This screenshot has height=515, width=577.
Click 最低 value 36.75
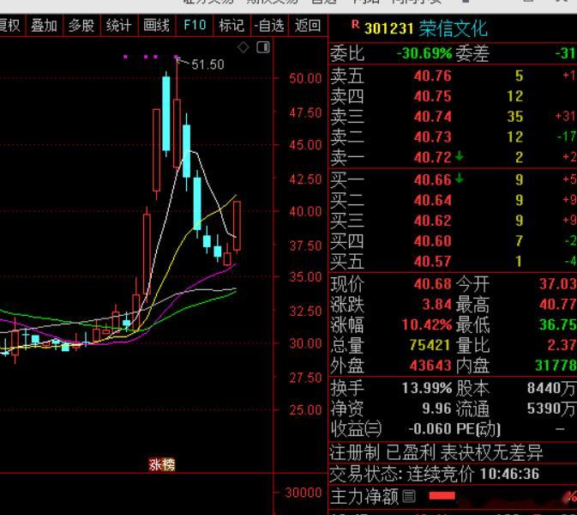[558, 325]
